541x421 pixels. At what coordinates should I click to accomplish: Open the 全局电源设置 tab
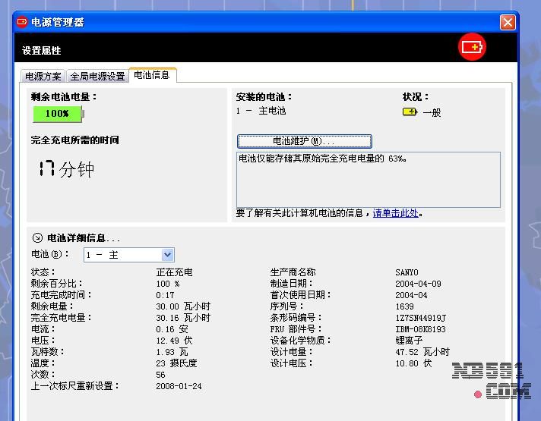(x=97, y=76)
